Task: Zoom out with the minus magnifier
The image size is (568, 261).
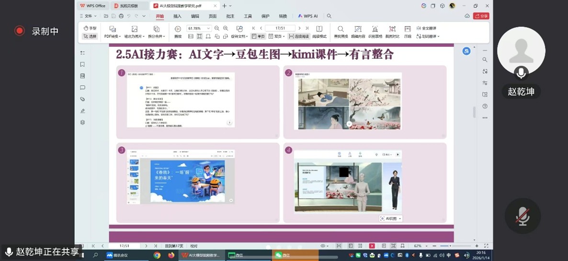Action: pos(216,28)
